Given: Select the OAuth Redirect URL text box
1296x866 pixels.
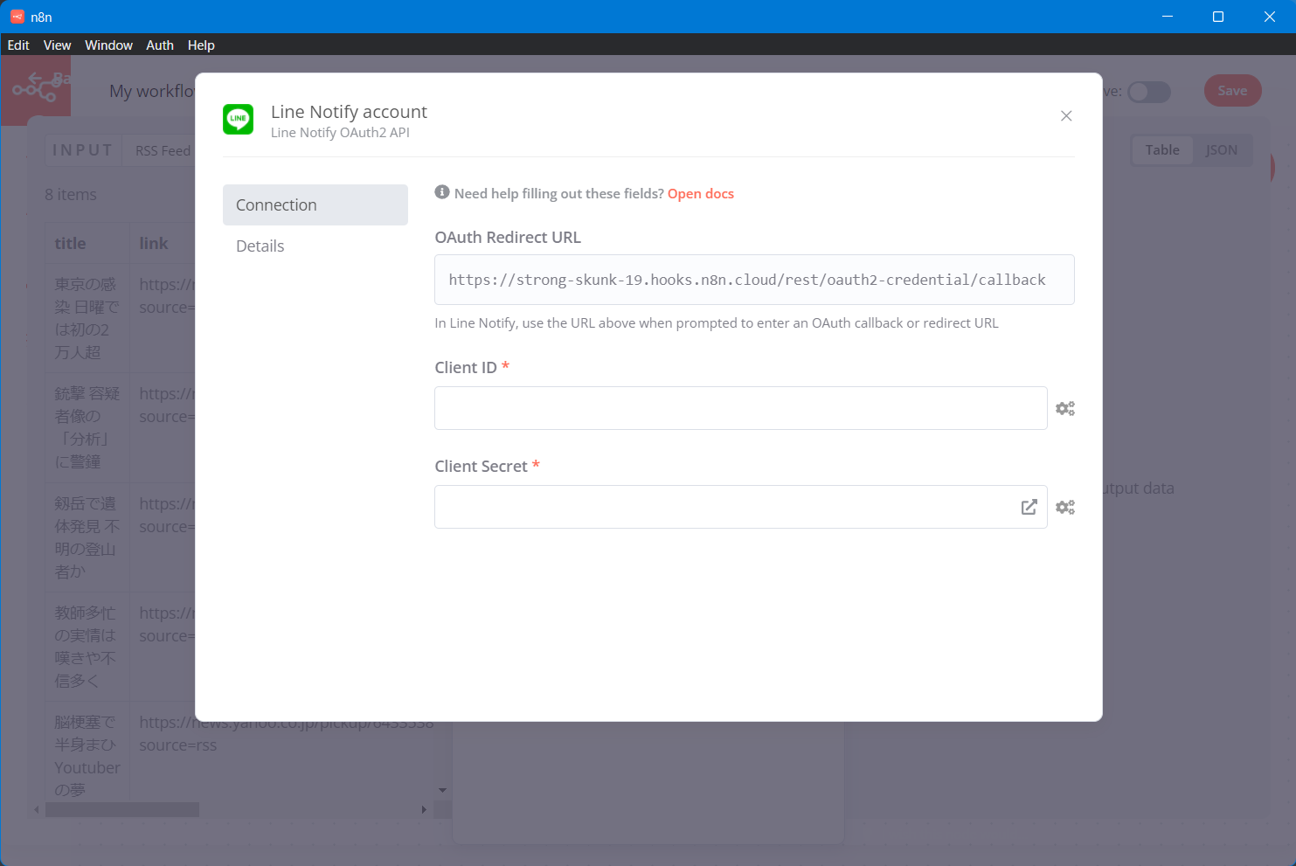Looking at the screenshot, I should coord(753,280).
